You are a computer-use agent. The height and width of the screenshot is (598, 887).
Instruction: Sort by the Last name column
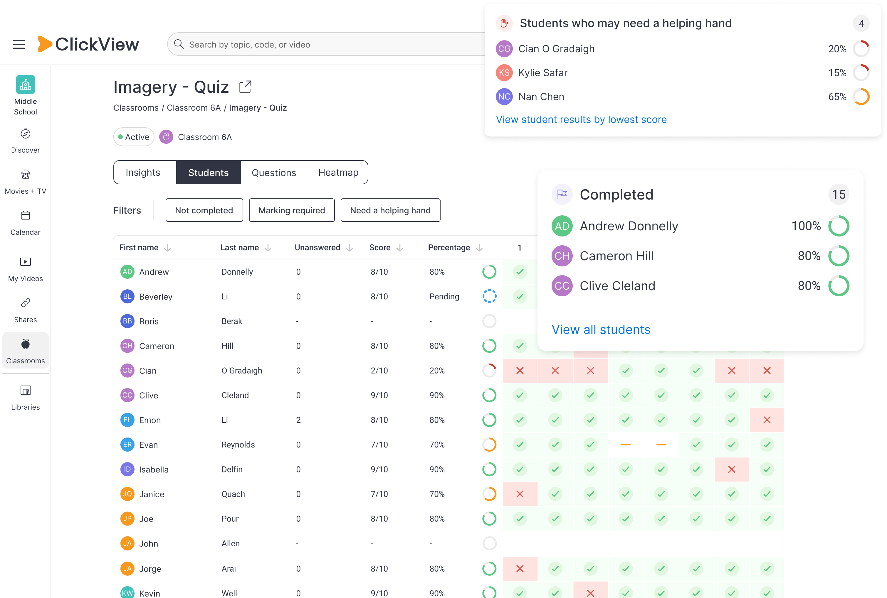tap(246, 248)
